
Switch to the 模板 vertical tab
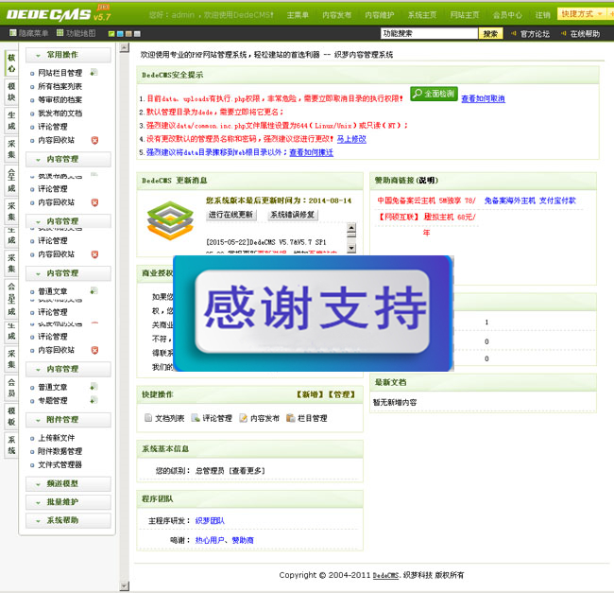[x=11, y=416]
